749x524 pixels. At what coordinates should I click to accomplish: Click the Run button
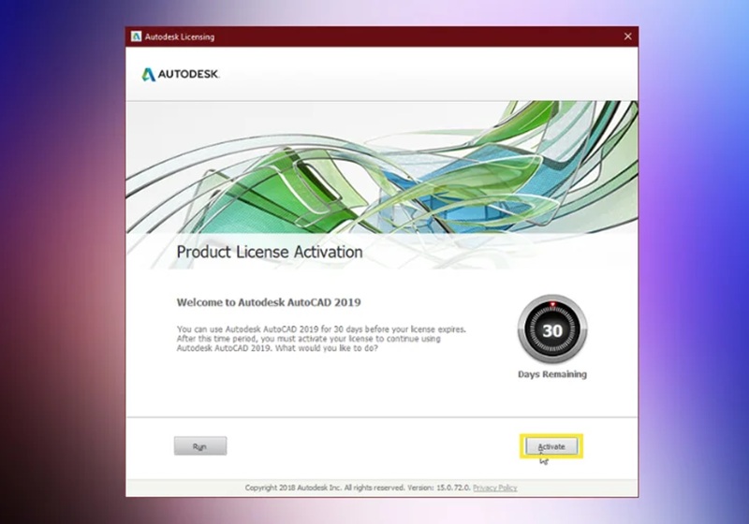(x=200, y=445)
